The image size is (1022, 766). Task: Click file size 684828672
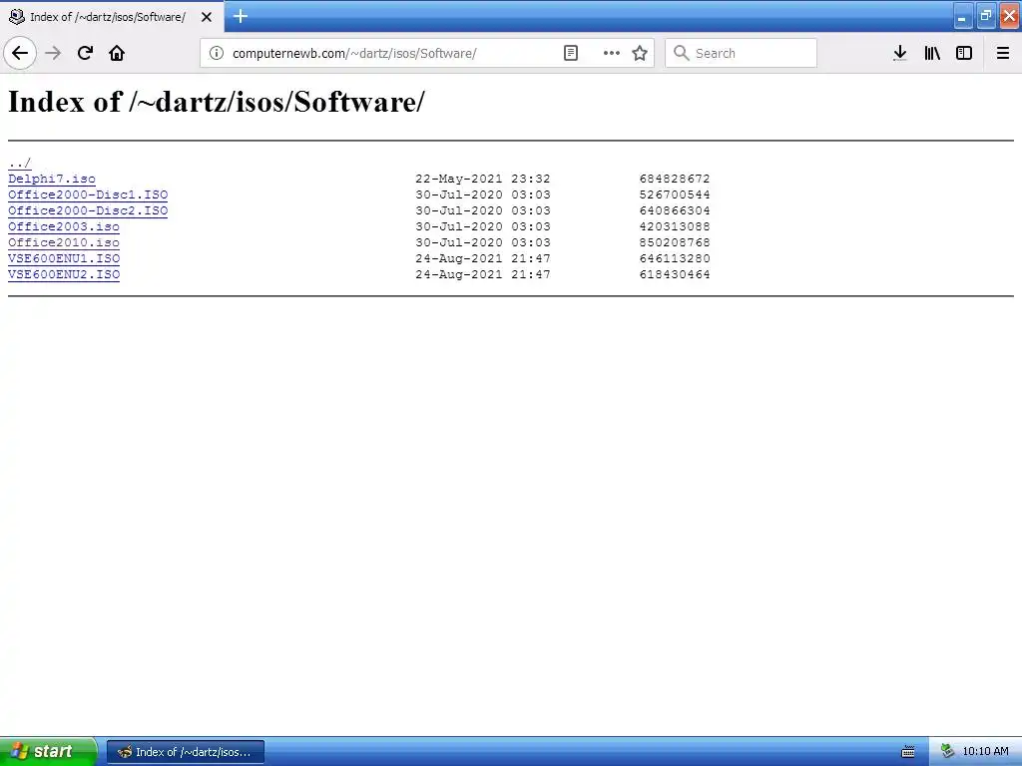[x=675, y=179]
